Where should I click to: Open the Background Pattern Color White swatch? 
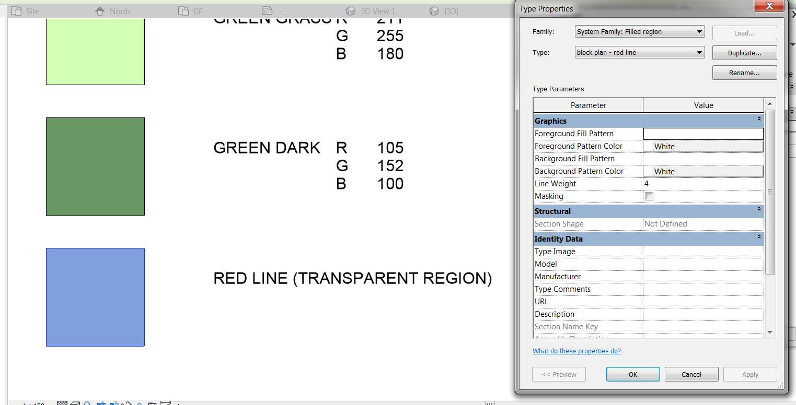703,171
